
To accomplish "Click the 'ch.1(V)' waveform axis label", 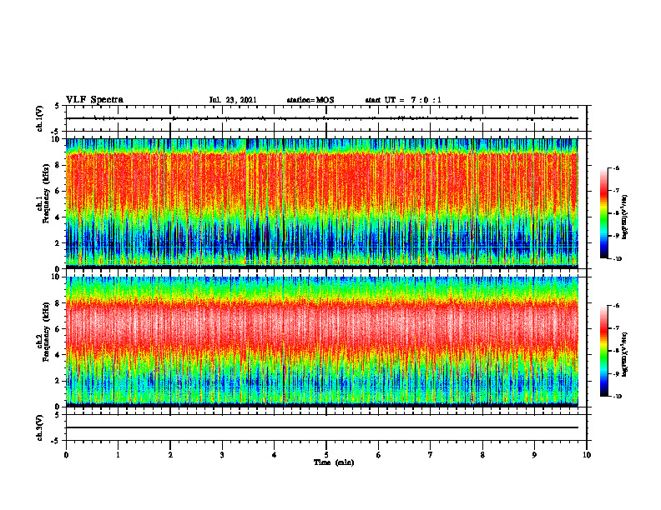I will (40, 118).
